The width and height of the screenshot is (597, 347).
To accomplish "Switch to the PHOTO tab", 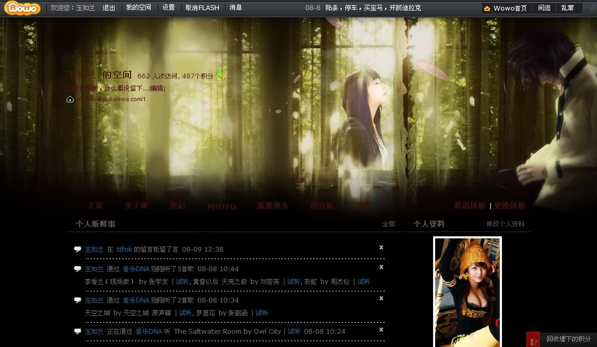I will (222, 207).
